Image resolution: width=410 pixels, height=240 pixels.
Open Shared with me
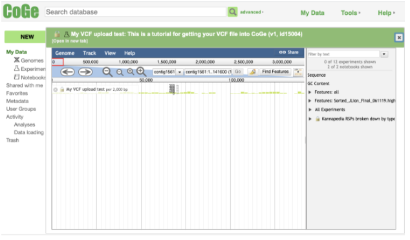pos(25,85)
